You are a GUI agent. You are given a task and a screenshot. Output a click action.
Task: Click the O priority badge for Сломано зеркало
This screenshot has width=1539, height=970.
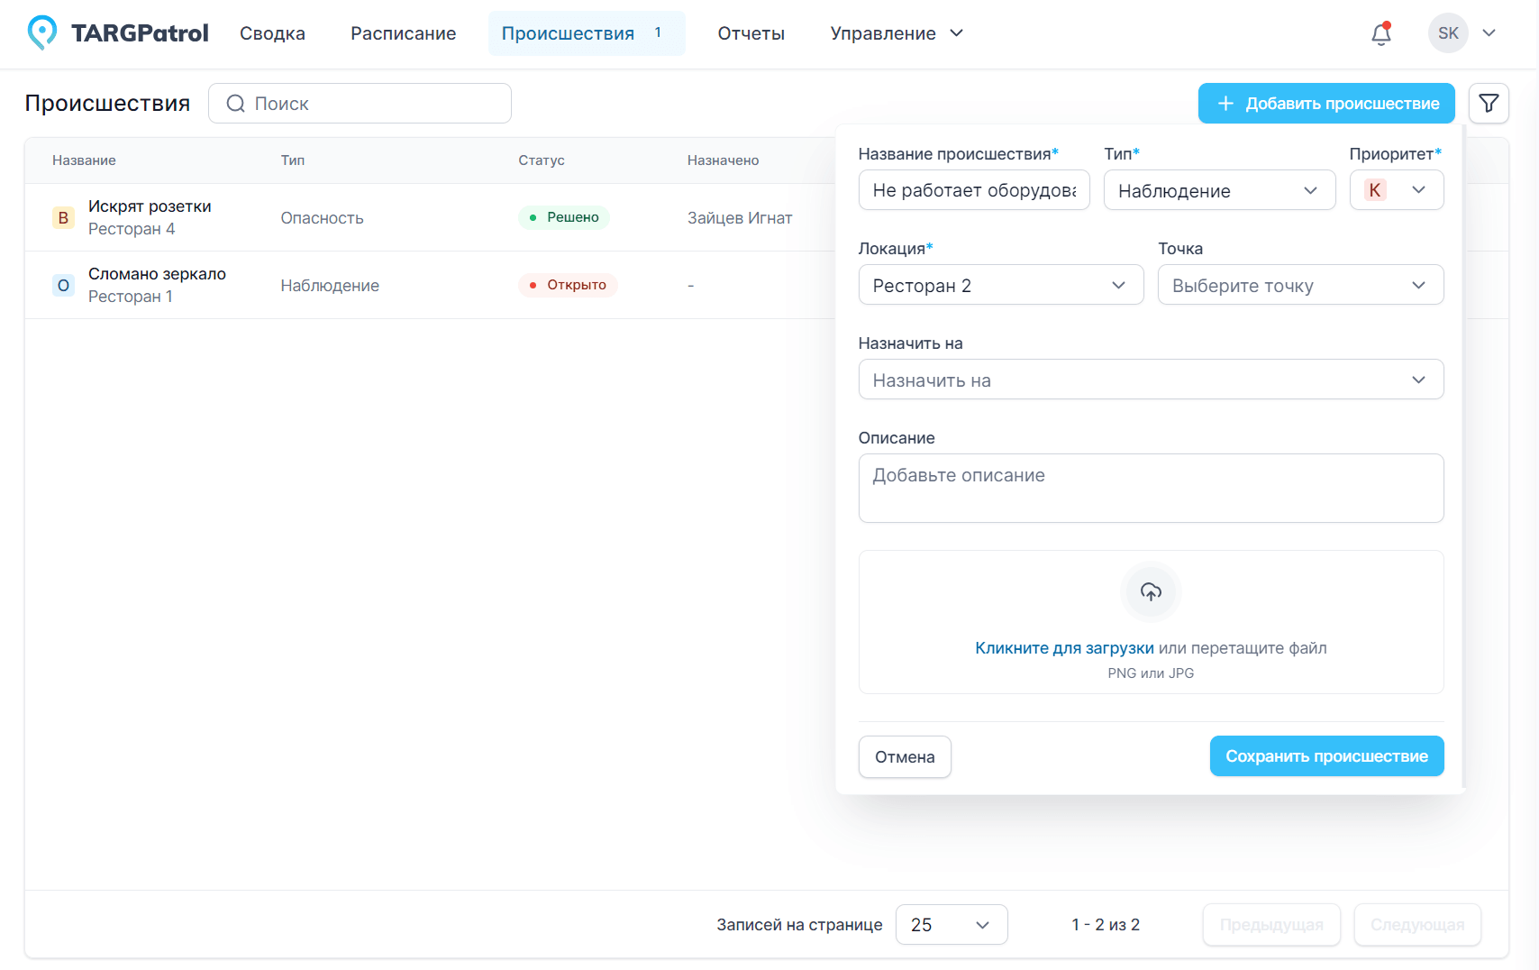pyautogui.click(x=63, y=286)
